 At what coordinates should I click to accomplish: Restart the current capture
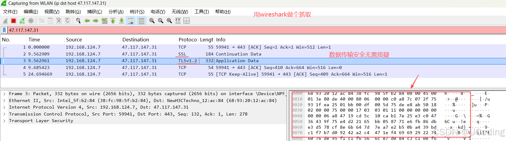[x=22, y=21]
